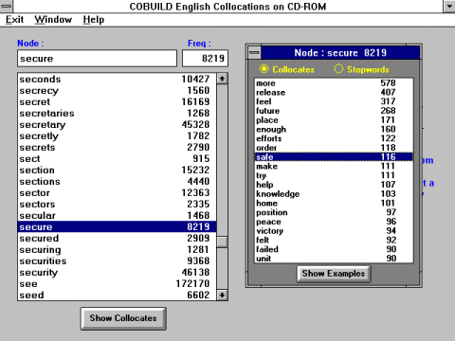
Task: Click the Node input field containing secure
Action: [x=97, y=59]
